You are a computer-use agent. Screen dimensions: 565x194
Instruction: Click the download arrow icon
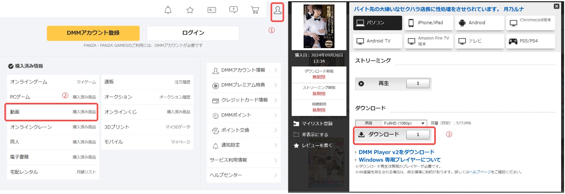pos(362,135)
